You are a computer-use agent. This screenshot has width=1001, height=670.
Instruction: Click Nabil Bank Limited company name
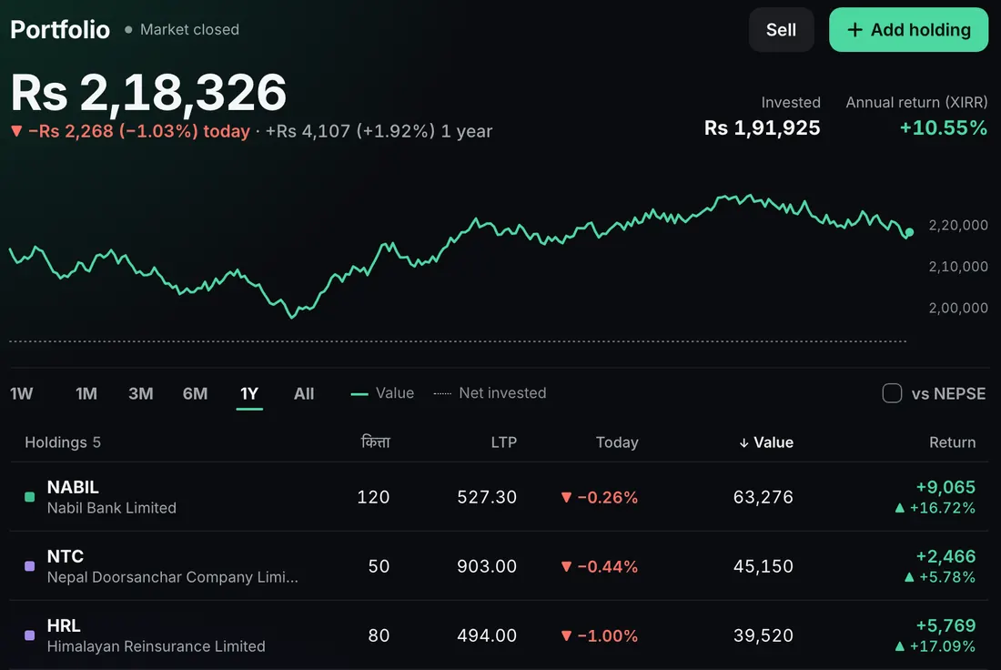[x=112, y=508]
